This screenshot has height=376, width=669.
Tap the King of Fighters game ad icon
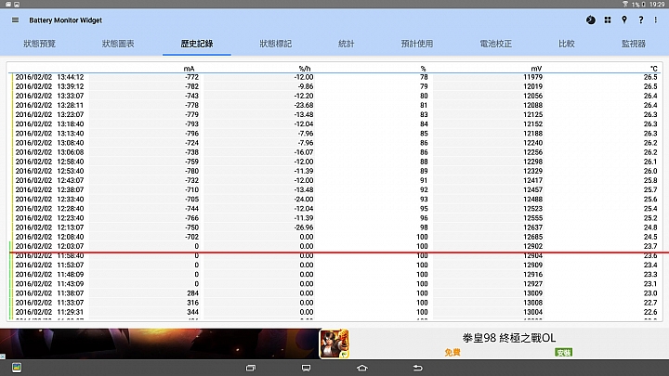point(334,344)
